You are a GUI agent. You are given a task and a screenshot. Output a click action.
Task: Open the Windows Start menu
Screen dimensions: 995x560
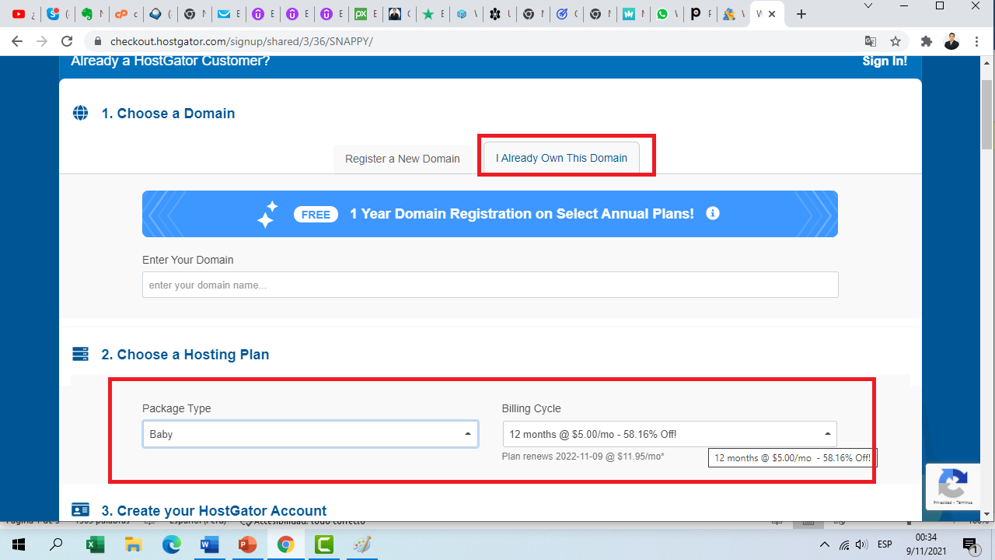click(x=19, y=544)
